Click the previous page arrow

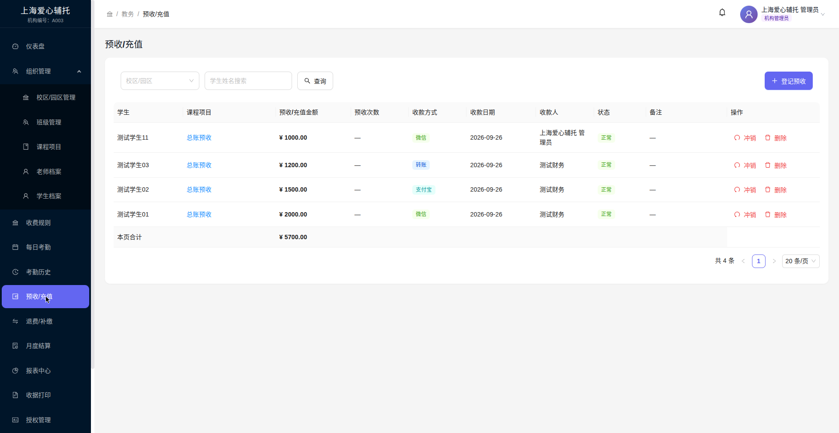(743, 261)
